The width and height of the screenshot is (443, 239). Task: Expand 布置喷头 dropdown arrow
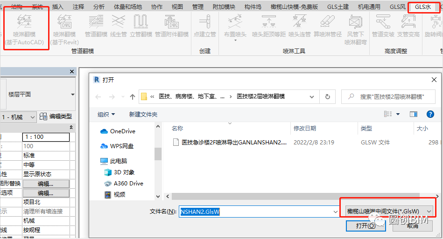(x=235, y=41)
